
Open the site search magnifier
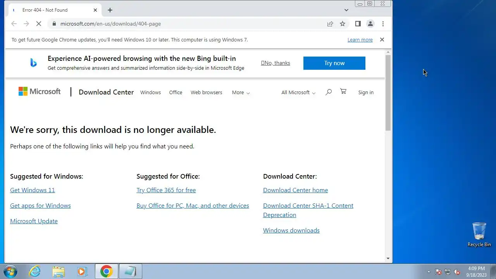click(x=329, y=92)
